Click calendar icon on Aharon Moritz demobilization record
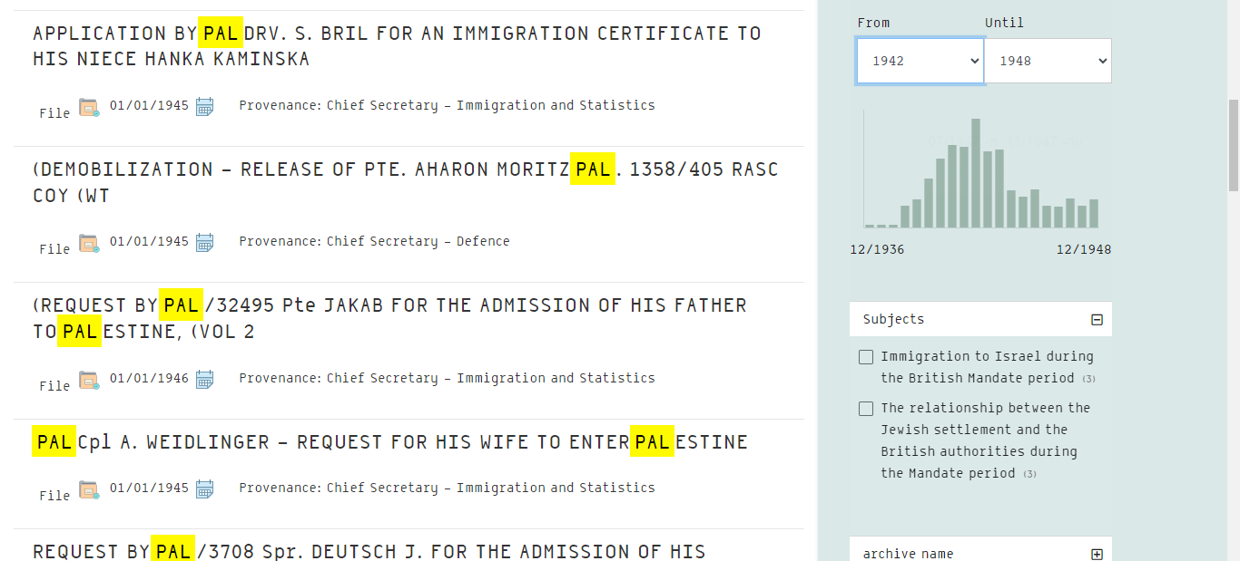Viewport: 1240px width, 561px height. pos(205,242)
